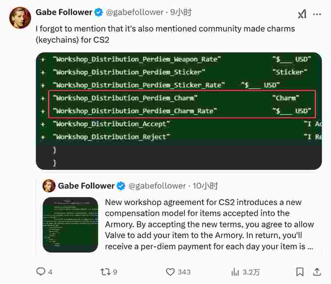Click the quoted tweet's author avatar

coord(49,186)
